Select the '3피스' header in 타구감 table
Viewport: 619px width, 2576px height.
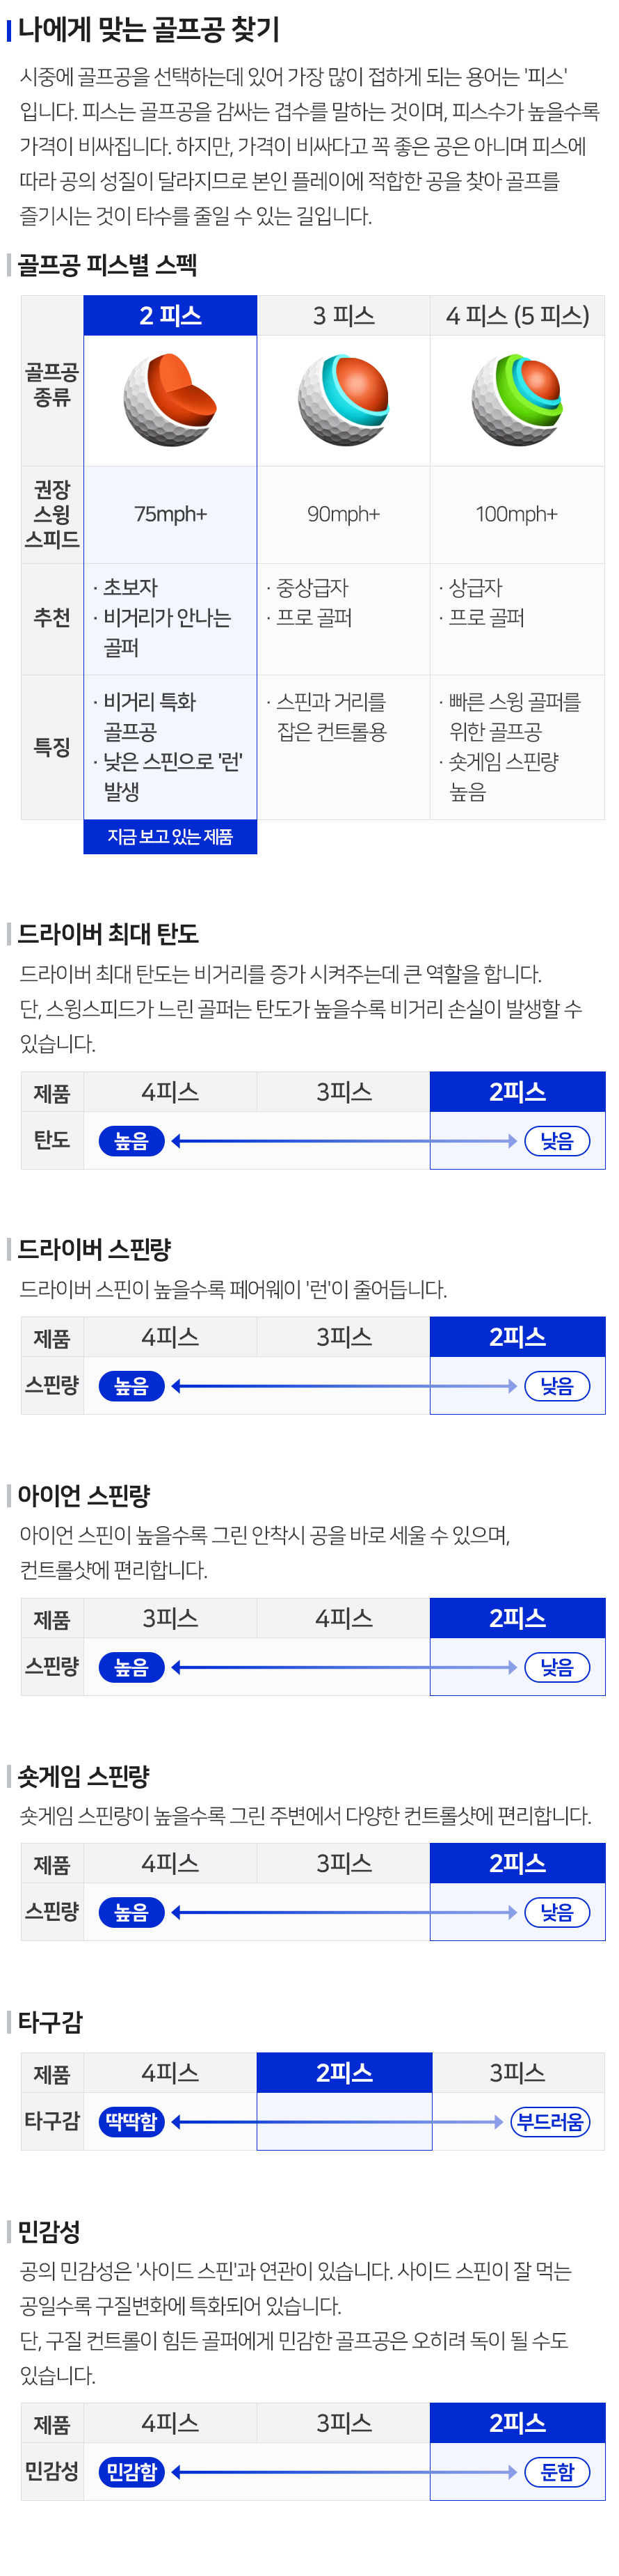517,2073
